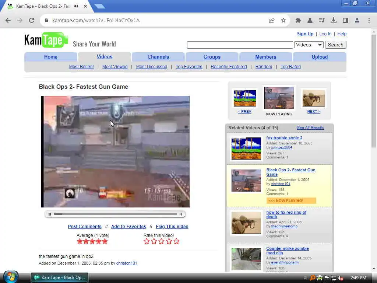Rate the video one star

147,241
